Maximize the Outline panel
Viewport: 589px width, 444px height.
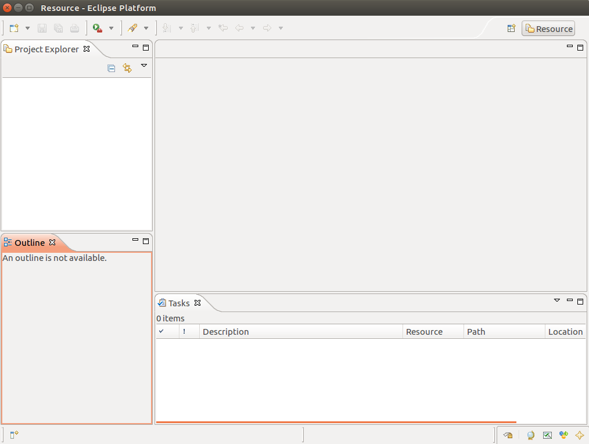(146, 241)
